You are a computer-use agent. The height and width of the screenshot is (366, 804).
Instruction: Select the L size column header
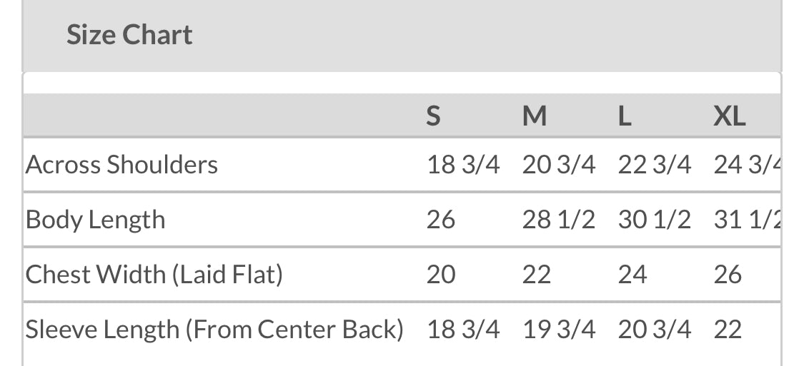pyautogui.click(x=625, y=116)
